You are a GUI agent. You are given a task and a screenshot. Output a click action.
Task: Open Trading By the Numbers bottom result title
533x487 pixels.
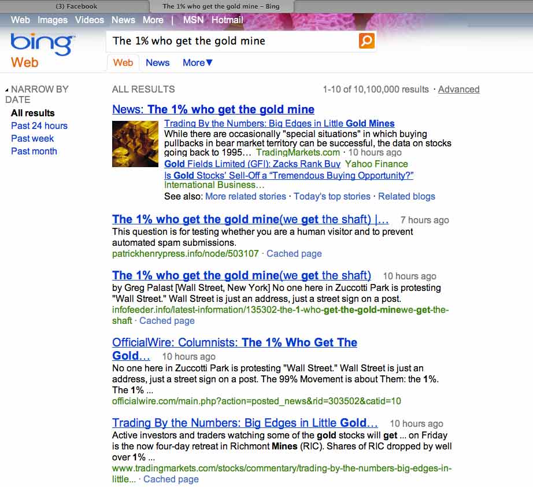245,423
